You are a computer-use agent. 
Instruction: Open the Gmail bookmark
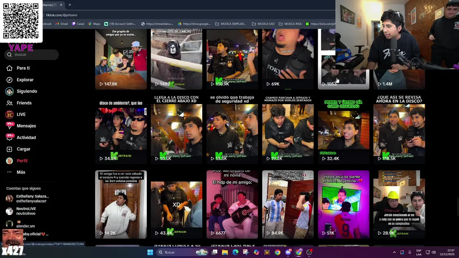point(61,24)
